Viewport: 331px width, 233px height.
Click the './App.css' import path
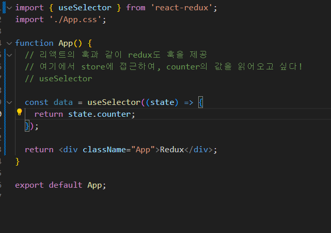coord(75,20)
